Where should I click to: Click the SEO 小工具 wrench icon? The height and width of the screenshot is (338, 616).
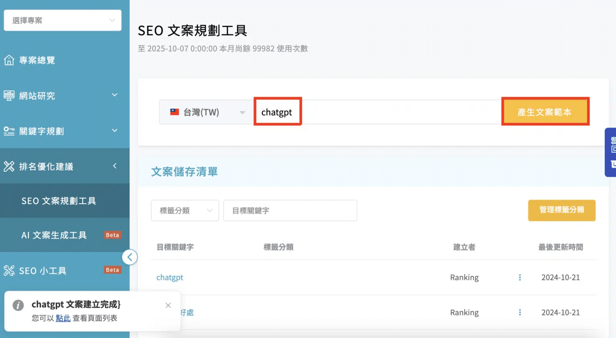[x=9, y=271]
